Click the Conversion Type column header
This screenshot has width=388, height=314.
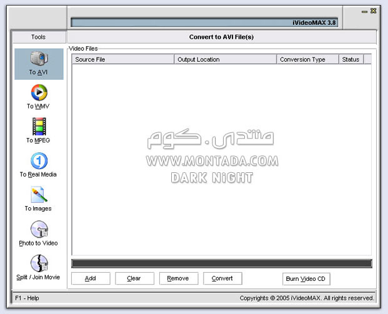pyautogui.click(x=307, y=59)
